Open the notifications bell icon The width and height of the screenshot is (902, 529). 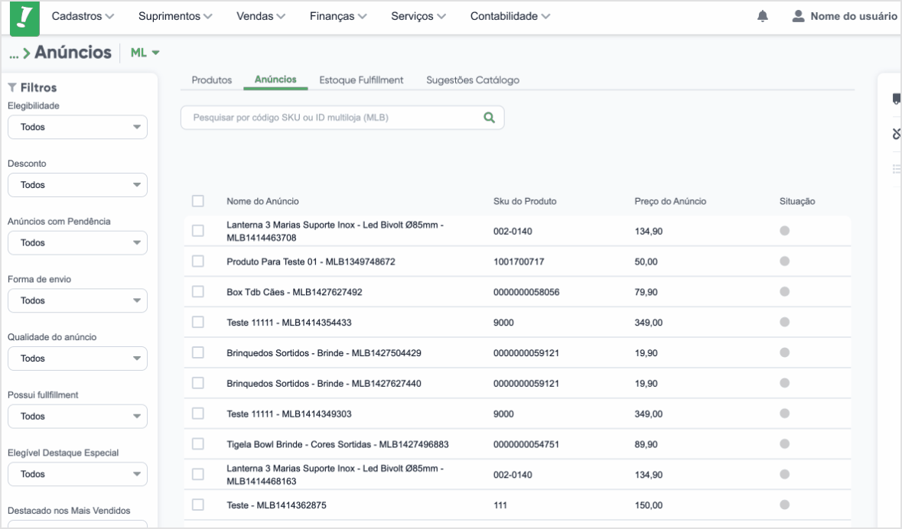(762, 16)
